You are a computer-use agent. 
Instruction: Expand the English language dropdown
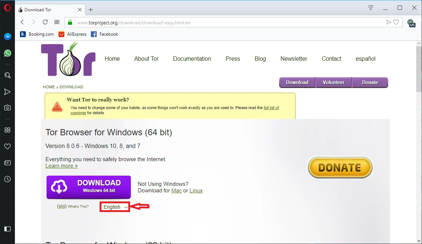115,207
